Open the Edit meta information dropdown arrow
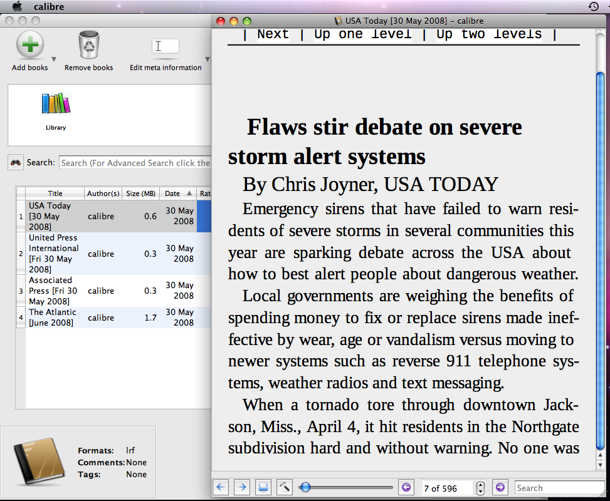Screen dimensions: 610x501 click(208, 59)
